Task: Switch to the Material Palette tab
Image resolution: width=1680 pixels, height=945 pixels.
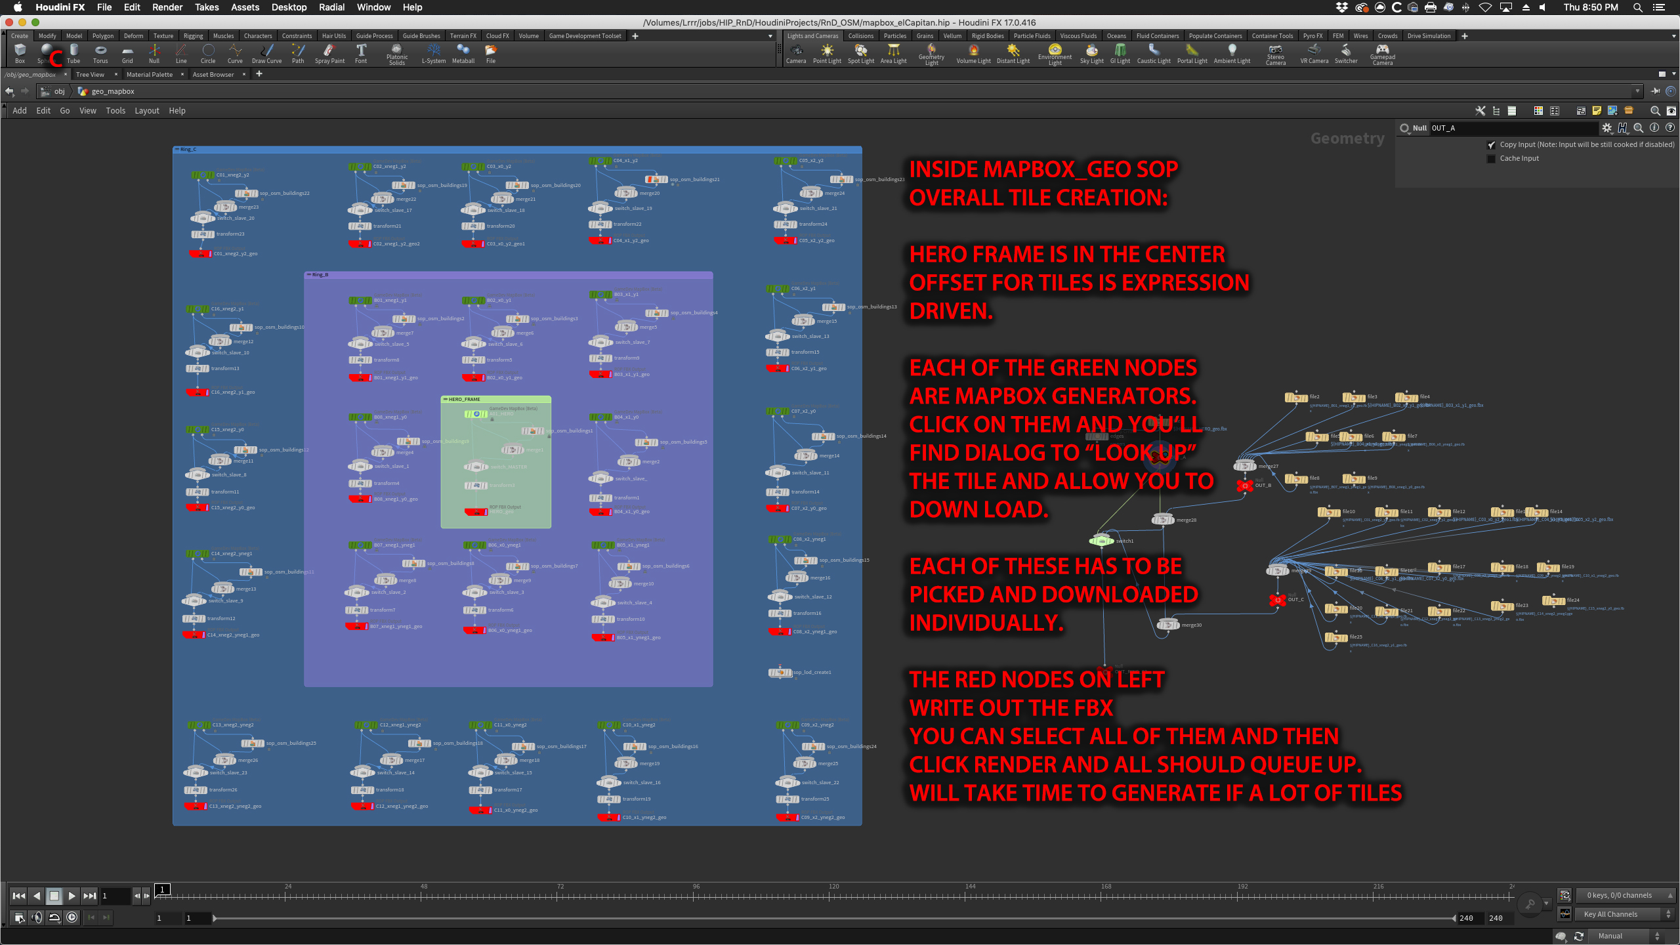Action: (x=150, y=74)
